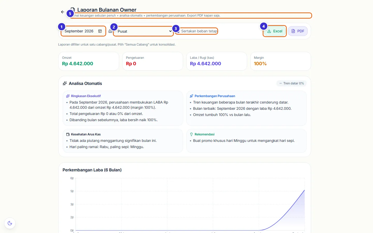Click the Margin value 100%
The height and width of the screenshot is (233, 373).
[260, 64]
